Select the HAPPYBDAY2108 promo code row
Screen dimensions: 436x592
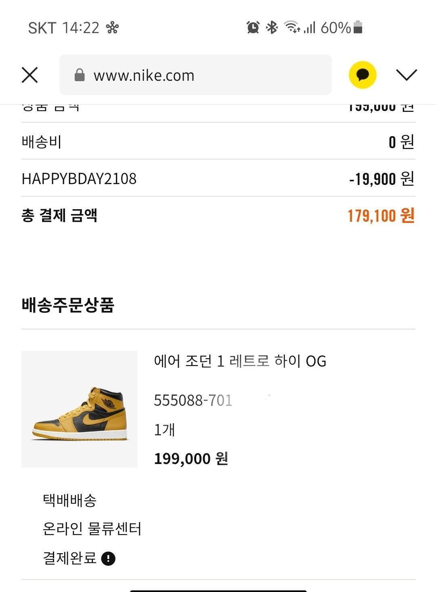pos(218,178)
